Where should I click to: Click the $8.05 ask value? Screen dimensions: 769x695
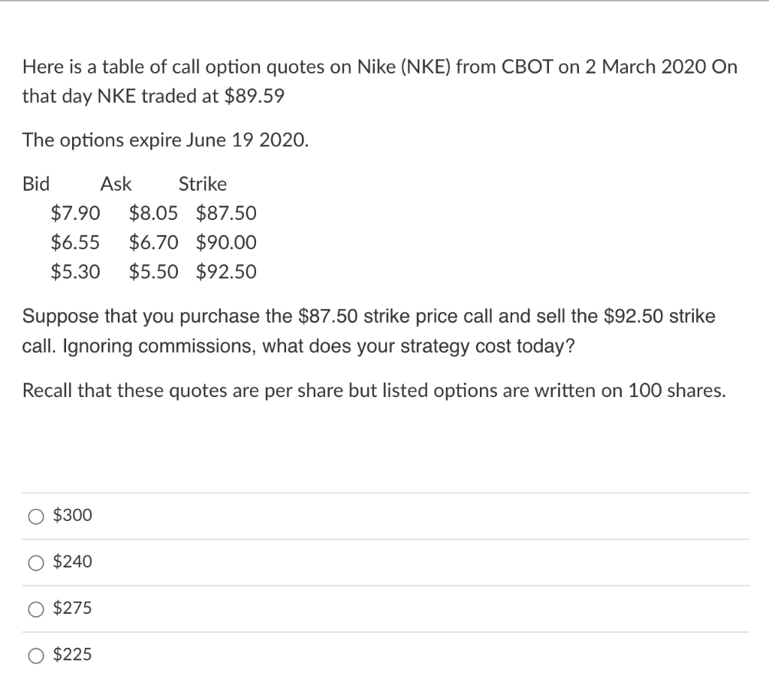tap(153, 213)
